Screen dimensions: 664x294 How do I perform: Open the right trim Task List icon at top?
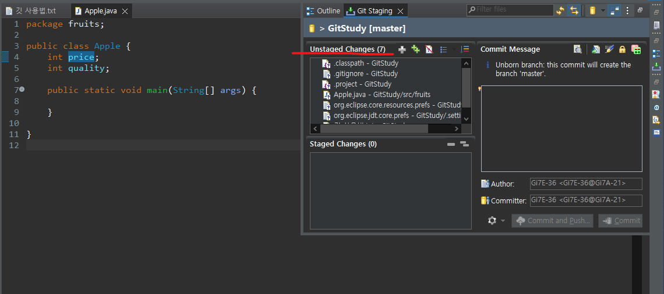pos(656,26)
